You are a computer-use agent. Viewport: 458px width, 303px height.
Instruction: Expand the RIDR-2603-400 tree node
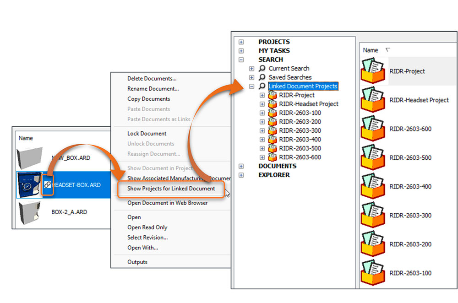pos(262,140)
